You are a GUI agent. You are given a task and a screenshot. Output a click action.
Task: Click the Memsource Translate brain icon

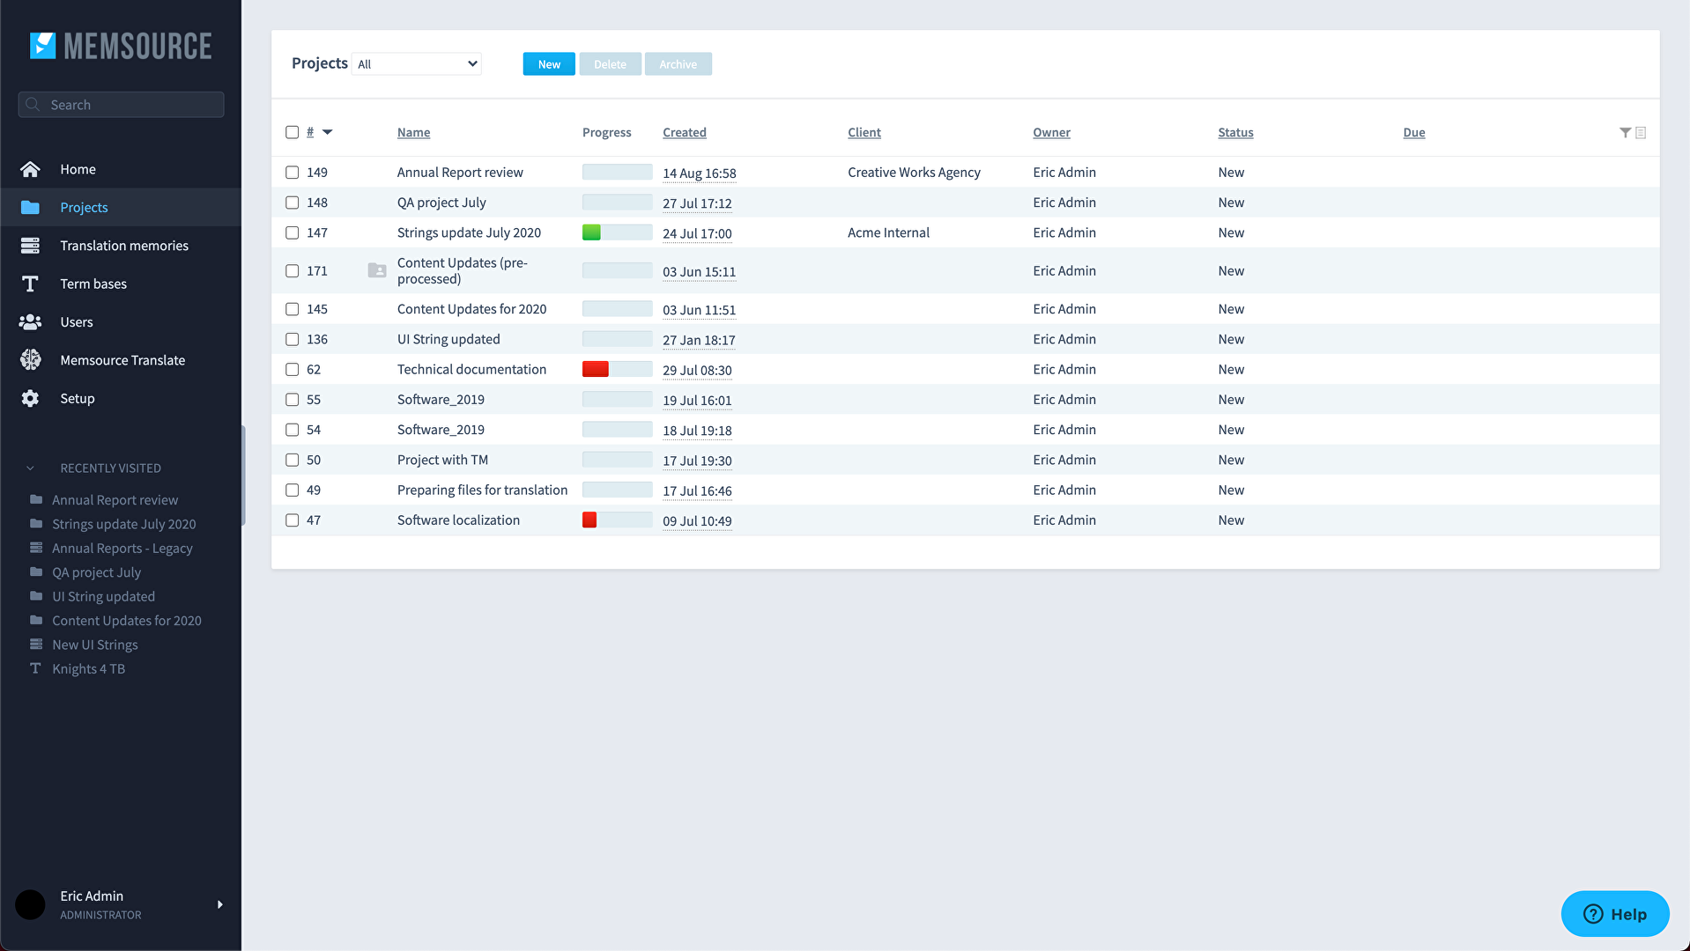click(x=30, y=360)
